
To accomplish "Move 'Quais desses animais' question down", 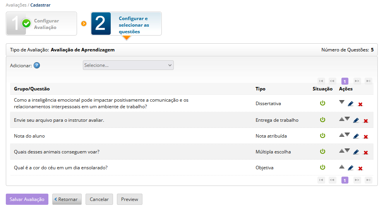I will 347,150.
